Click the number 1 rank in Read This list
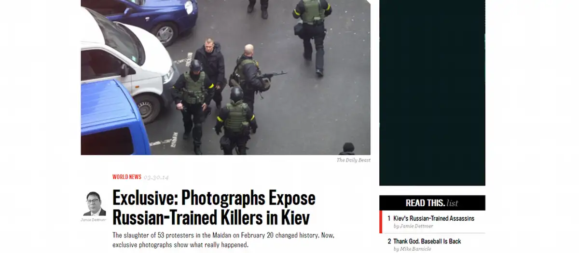 click(389, 219)
